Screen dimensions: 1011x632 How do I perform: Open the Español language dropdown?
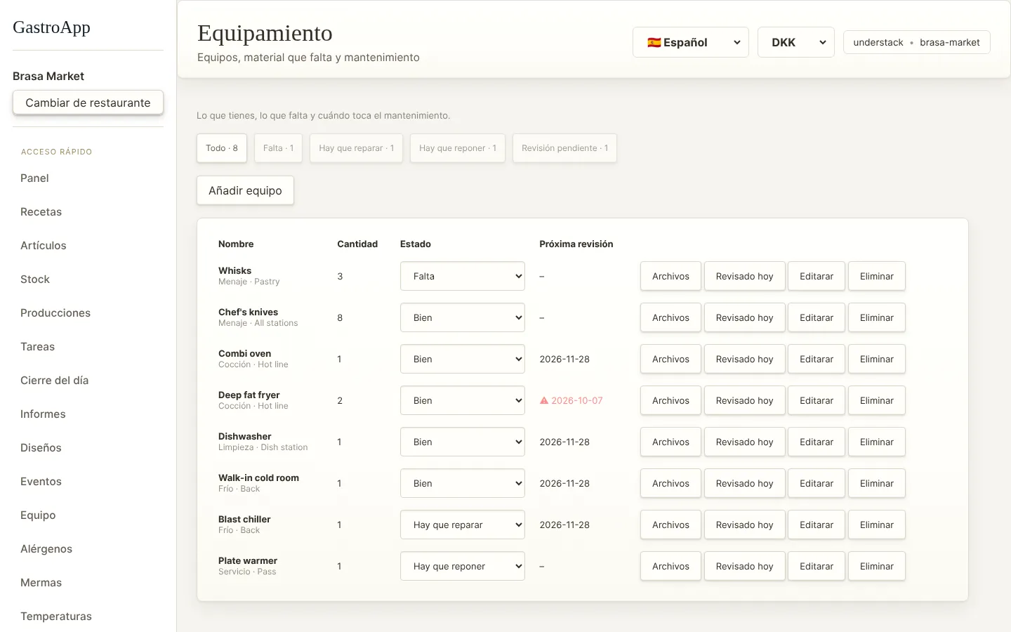click(691, 42)
